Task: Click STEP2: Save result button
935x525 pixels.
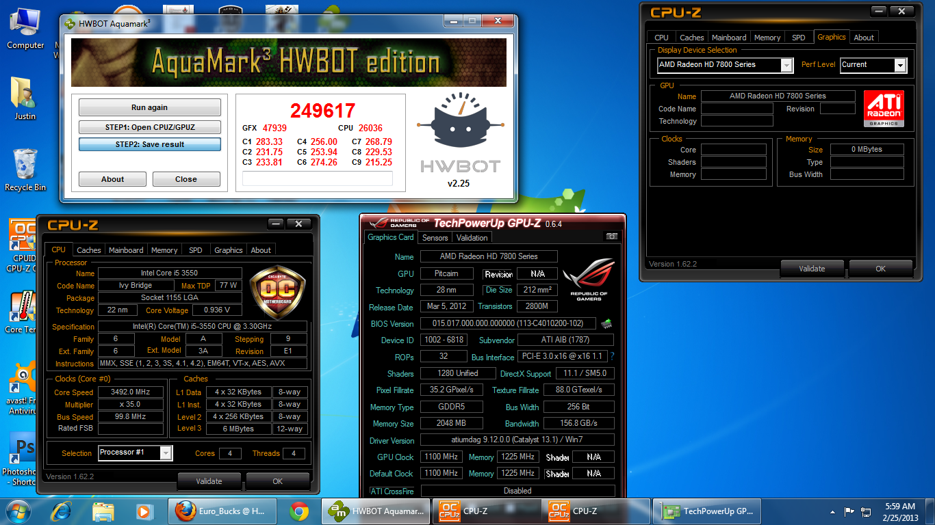Action: click(149, 144)
